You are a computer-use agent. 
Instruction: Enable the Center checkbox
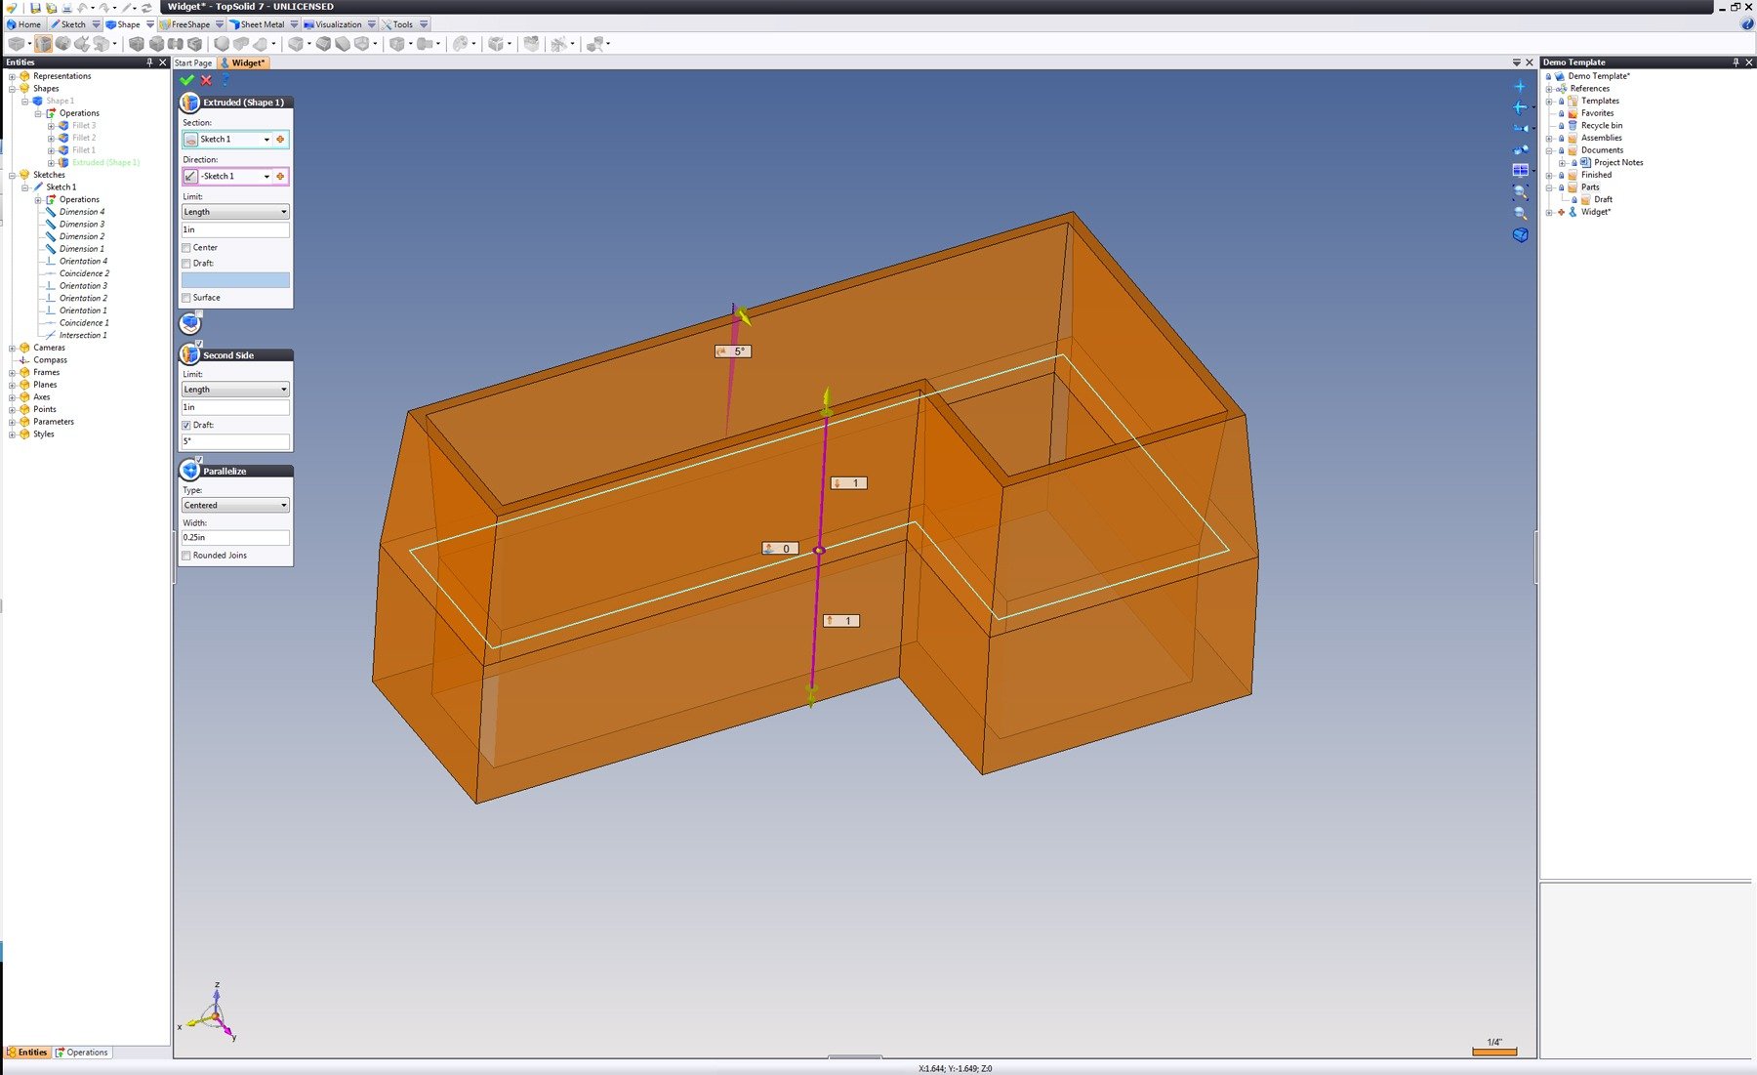click(x=186, y=248)
